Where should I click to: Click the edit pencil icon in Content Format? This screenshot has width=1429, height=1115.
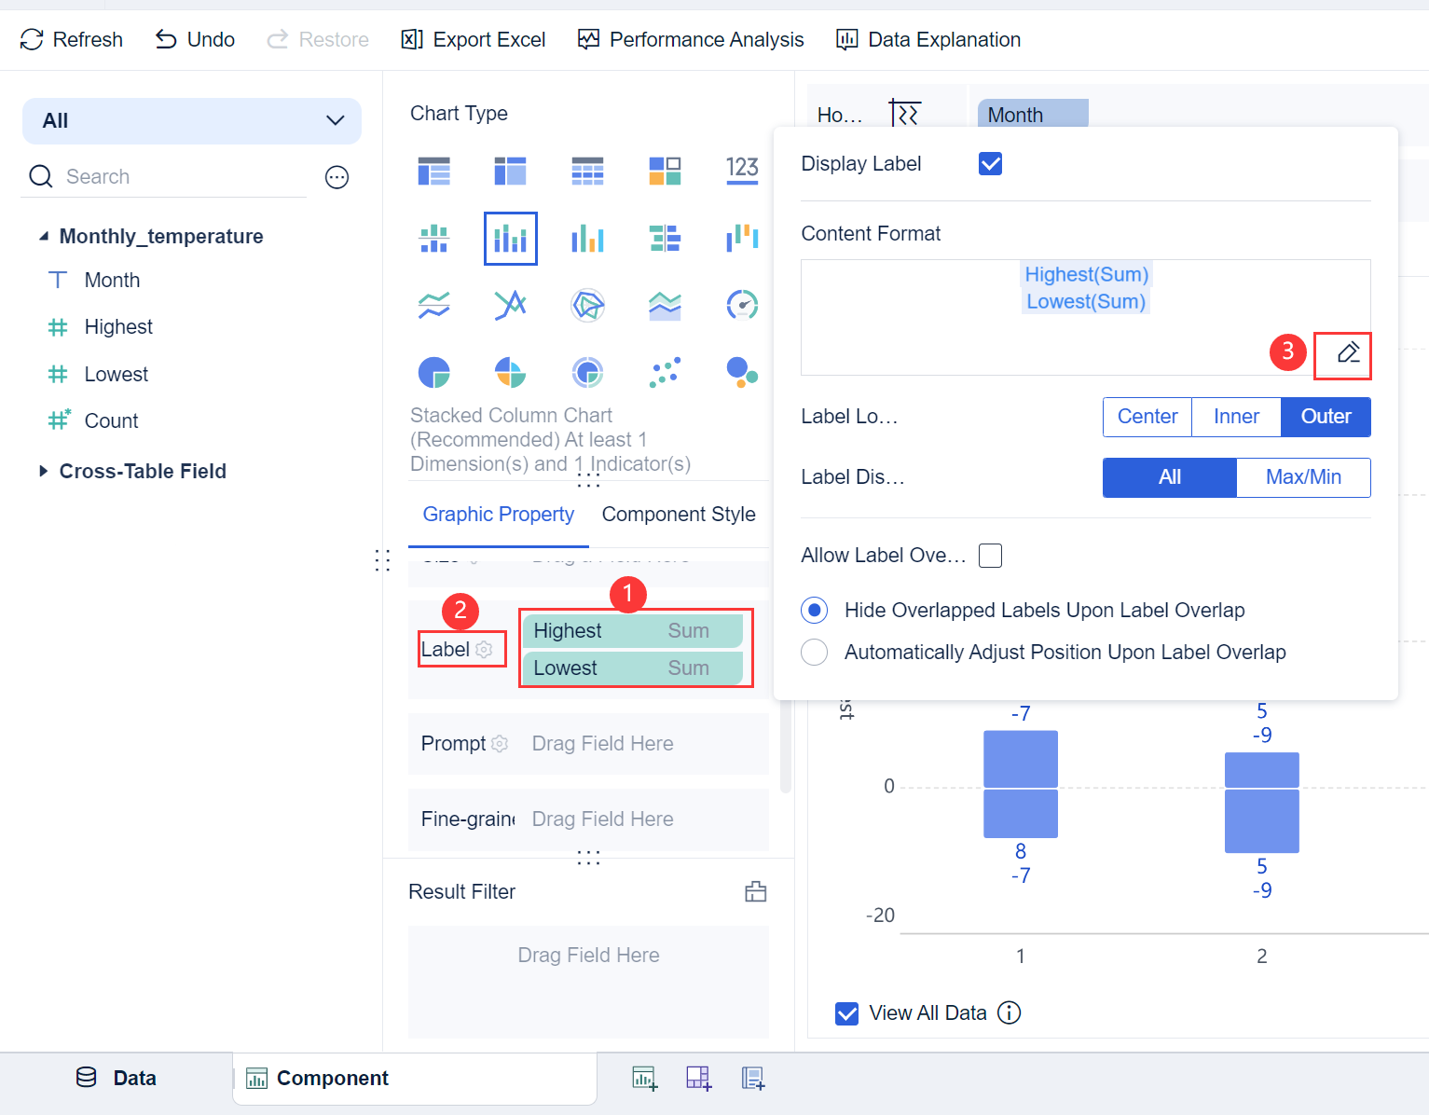tap(1348, 352)
